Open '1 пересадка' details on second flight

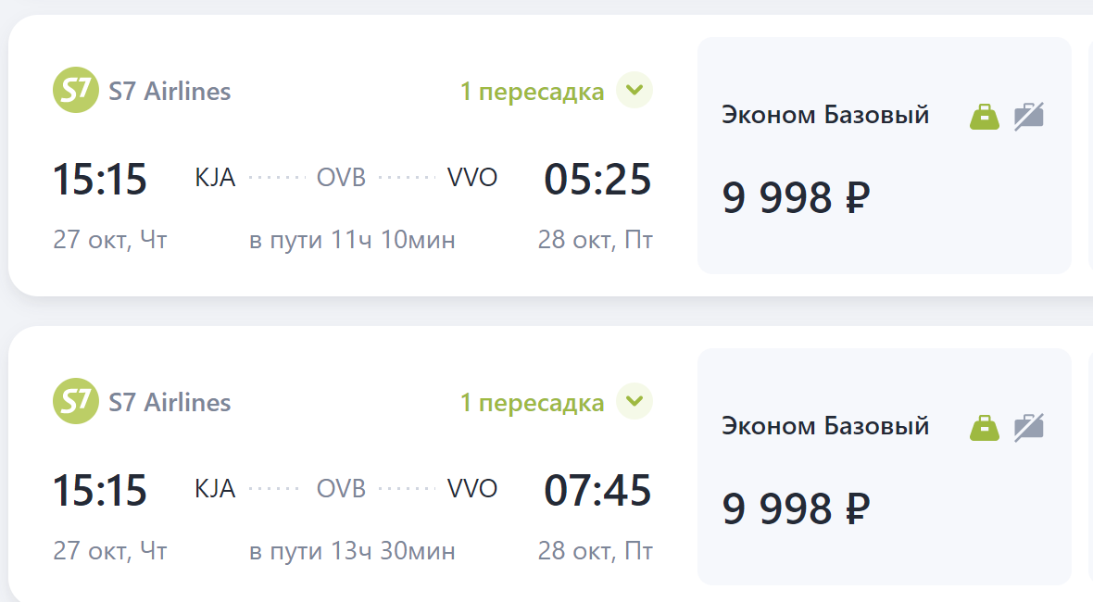click(532, 403)
